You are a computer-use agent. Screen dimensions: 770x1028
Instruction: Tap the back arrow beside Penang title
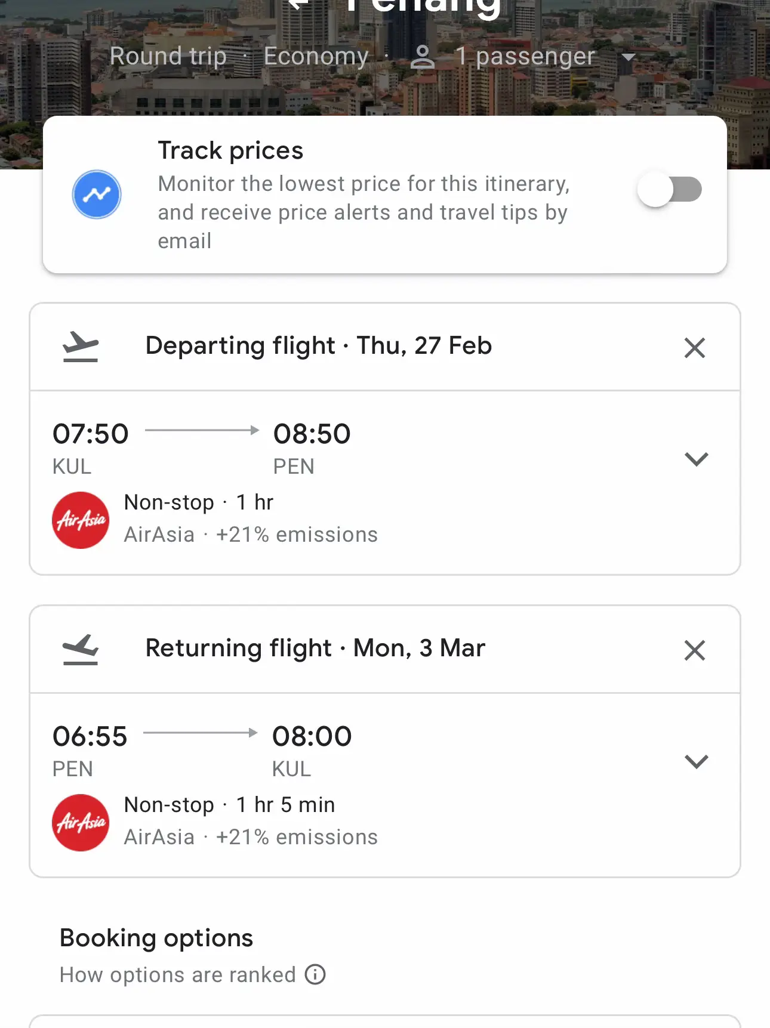298,4
